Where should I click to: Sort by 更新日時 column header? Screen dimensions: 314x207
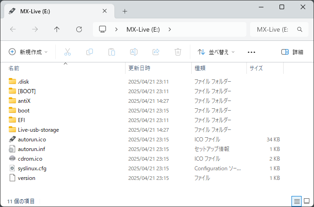139,68
